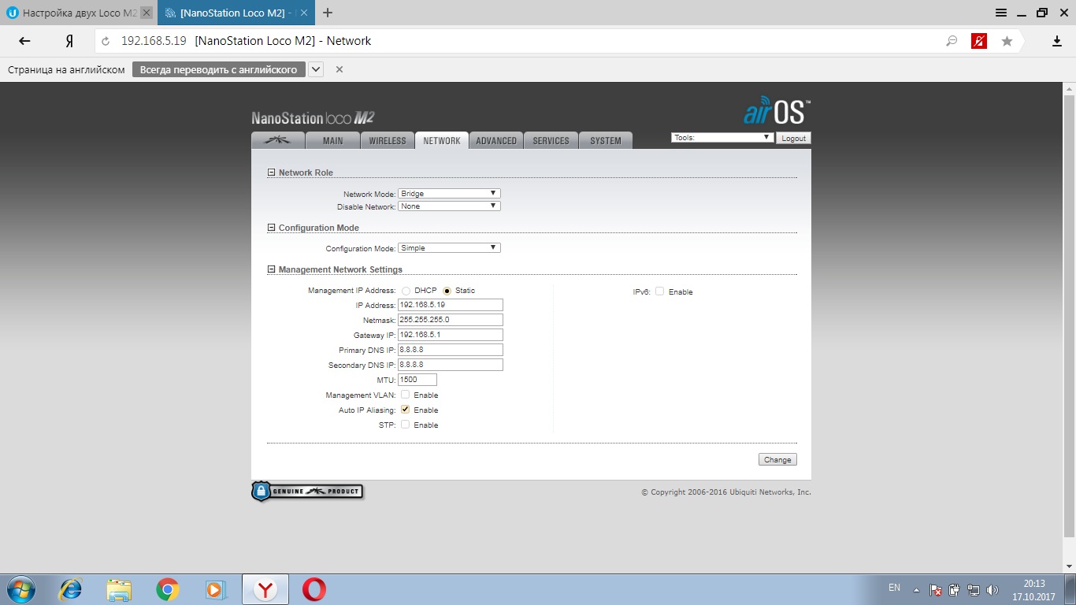Click the Yandex 'Я' home icon

tap(69, 41)
